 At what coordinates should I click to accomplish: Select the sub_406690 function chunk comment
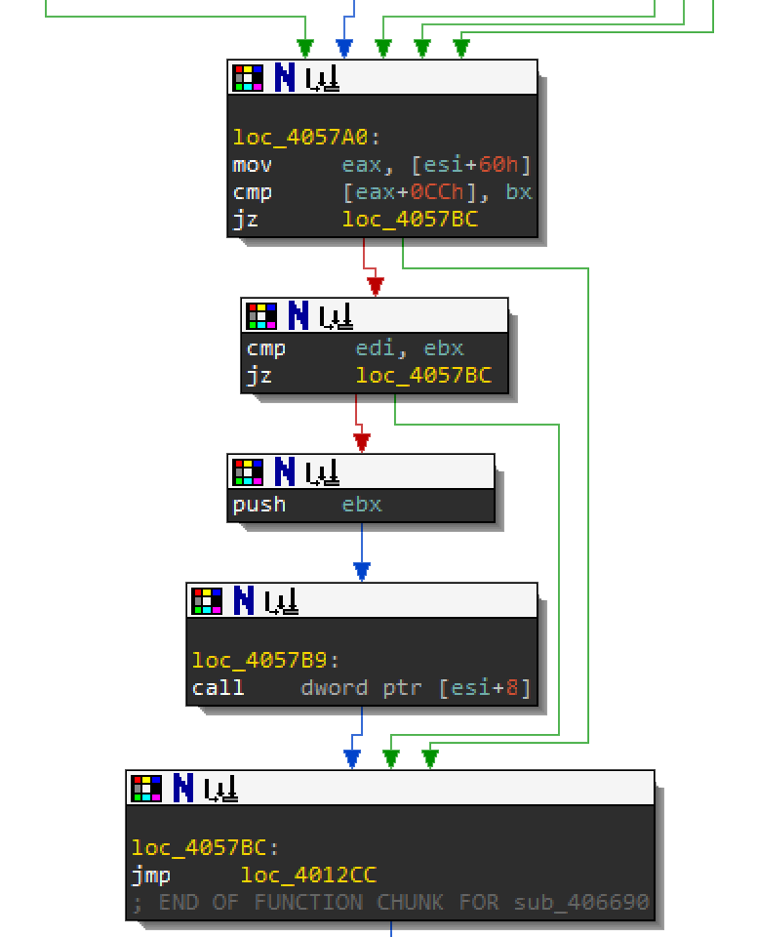(x=390, y=903)
